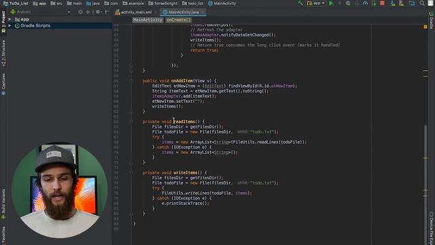Close the MainActivity.java tab
Image resolution: width=435 pixels, height=245 pixels.
(x=203, y=12)
